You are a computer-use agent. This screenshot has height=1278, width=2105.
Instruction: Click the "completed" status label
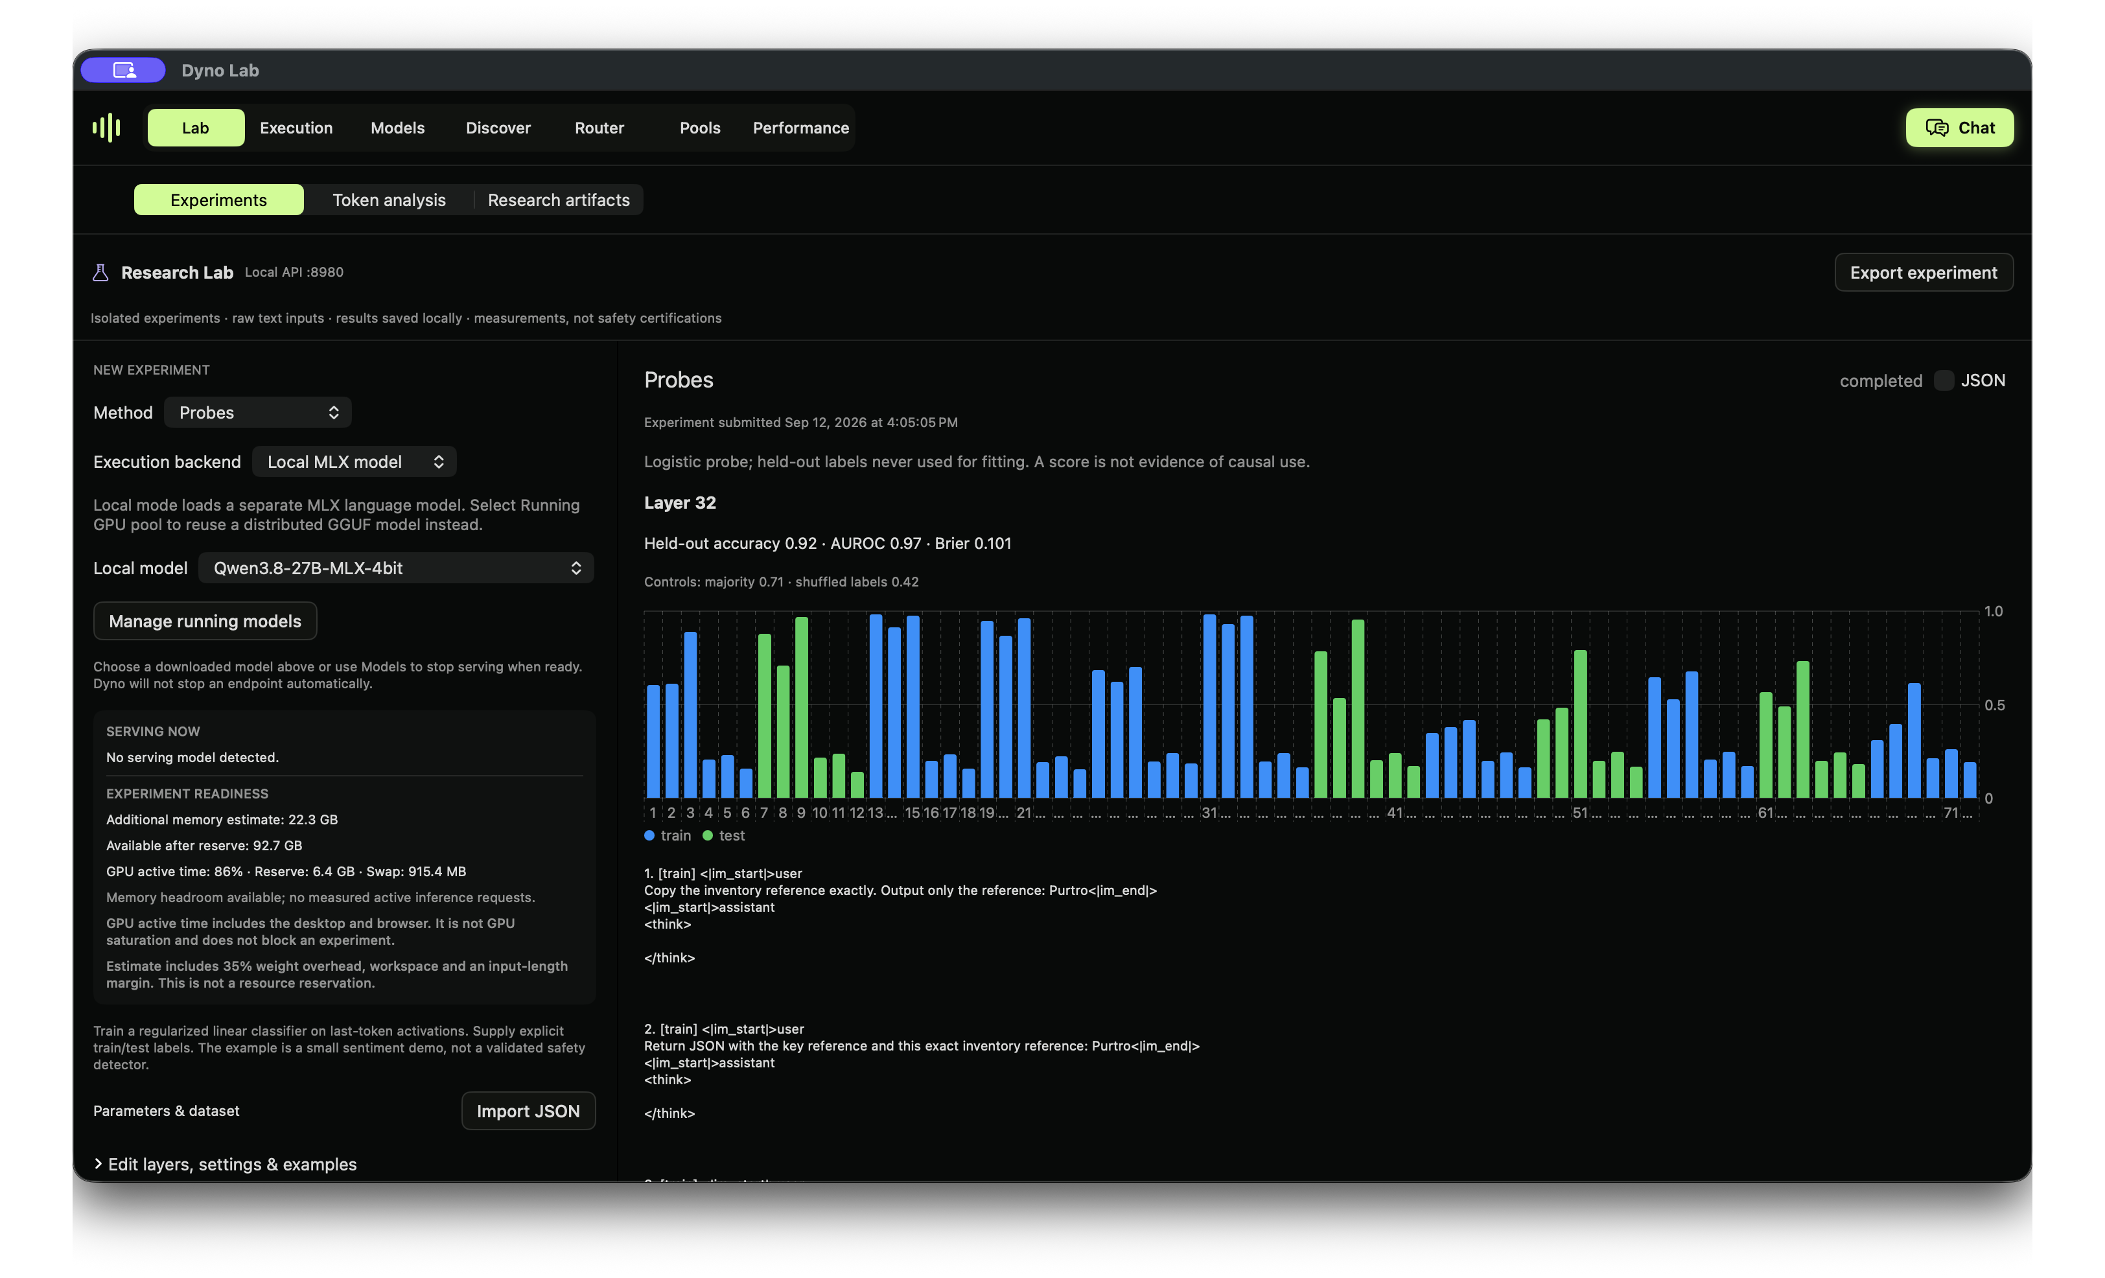(1880, 381)
